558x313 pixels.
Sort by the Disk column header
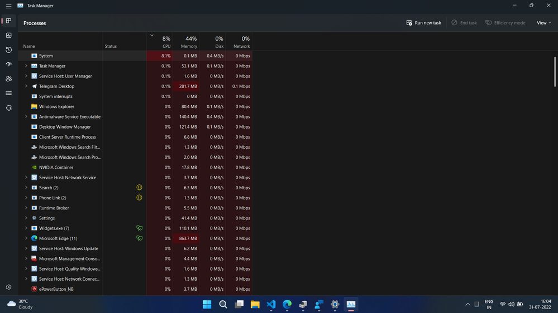[212, 42]
